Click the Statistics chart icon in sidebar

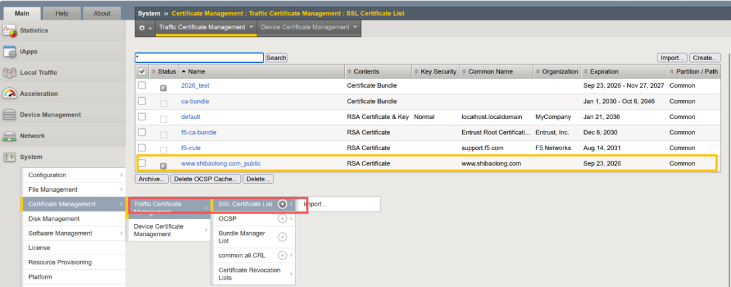9,30
